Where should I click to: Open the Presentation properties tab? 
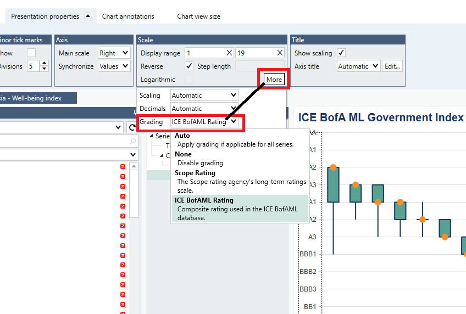[45, 16]
